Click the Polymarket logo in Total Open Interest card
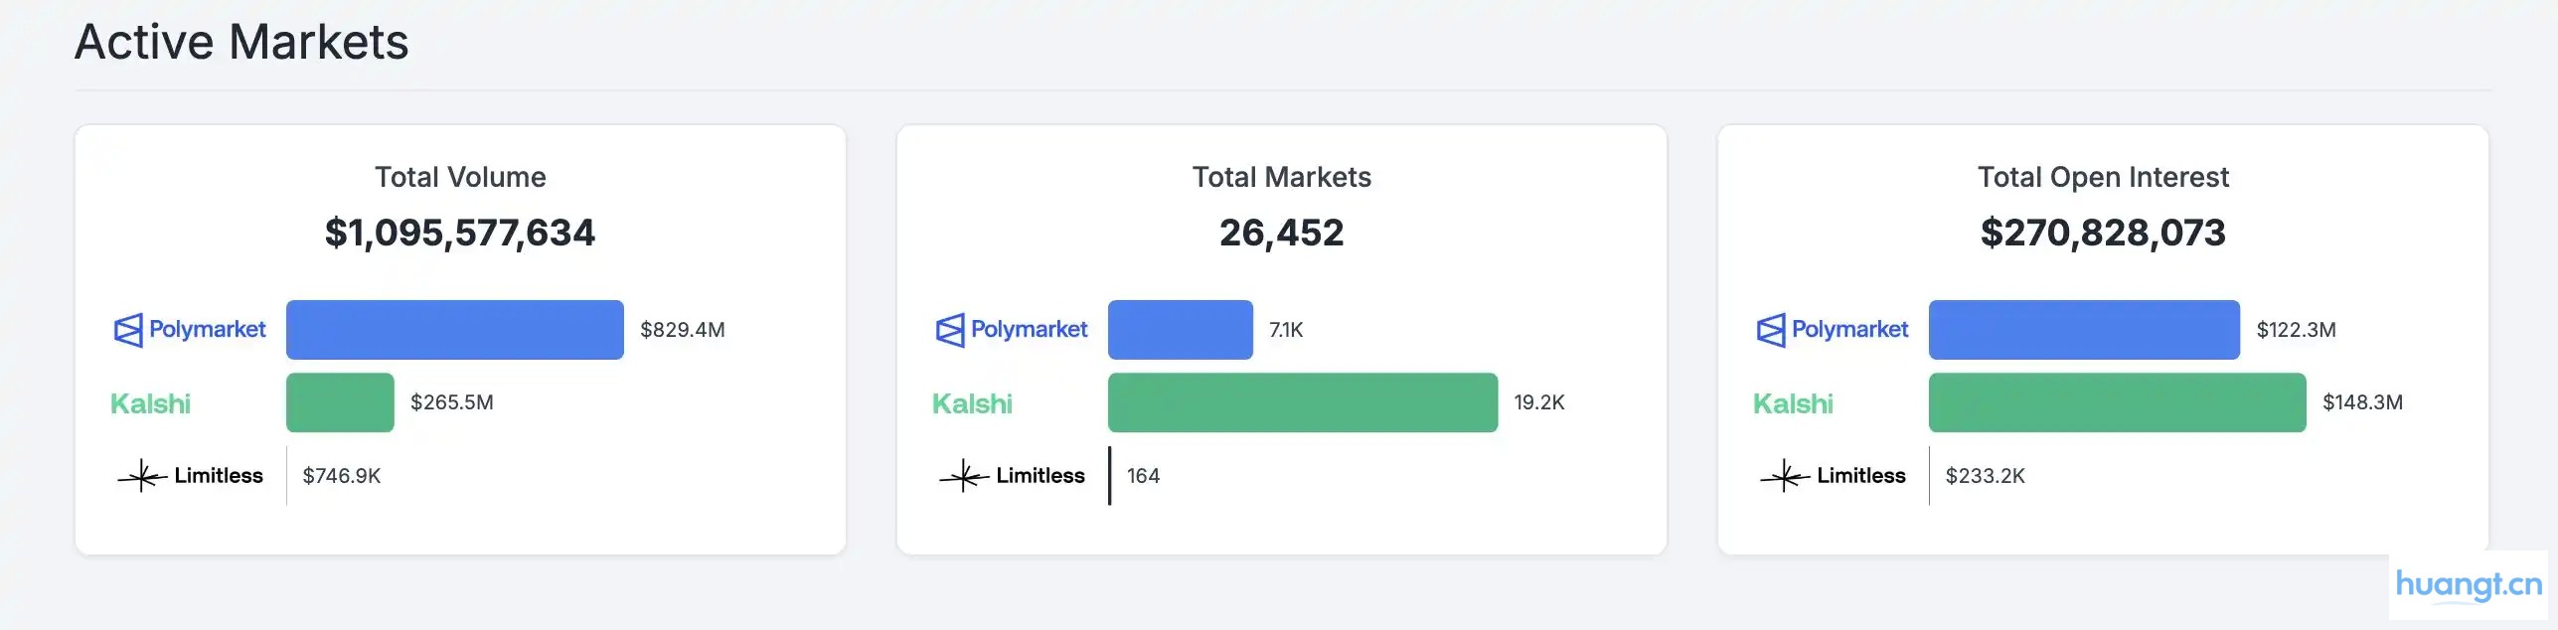 1832,329
